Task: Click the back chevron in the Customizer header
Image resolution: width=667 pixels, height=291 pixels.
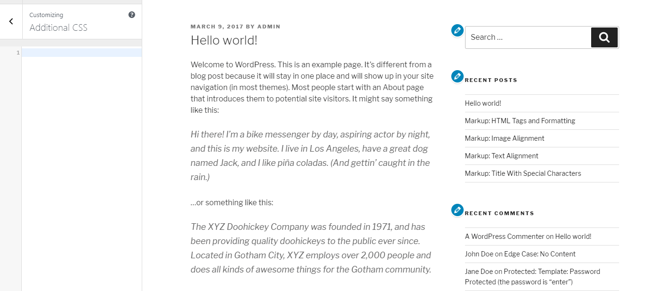Action: coord(10,21)
